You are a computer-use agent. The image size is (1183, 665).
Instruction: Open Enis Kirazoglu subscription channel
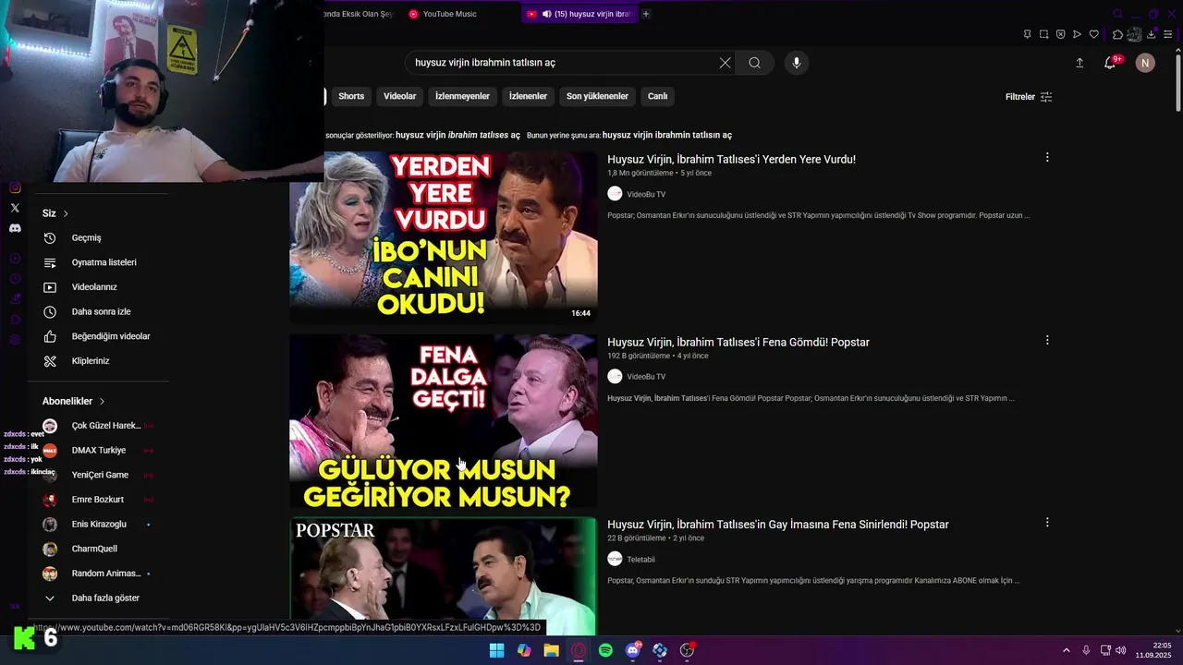(x=99, y=525)
